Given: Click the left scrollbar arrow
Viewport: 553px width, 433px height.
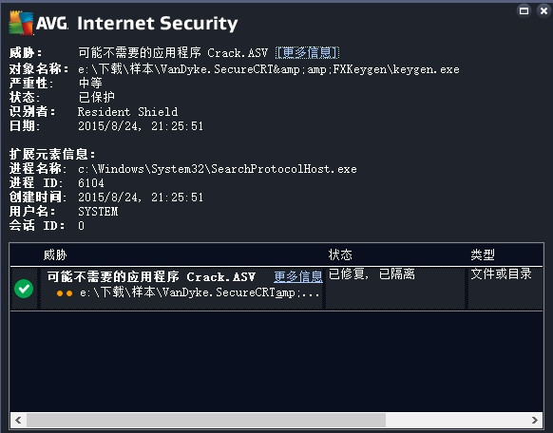Looking at the screenshot, I should (18, 420).
